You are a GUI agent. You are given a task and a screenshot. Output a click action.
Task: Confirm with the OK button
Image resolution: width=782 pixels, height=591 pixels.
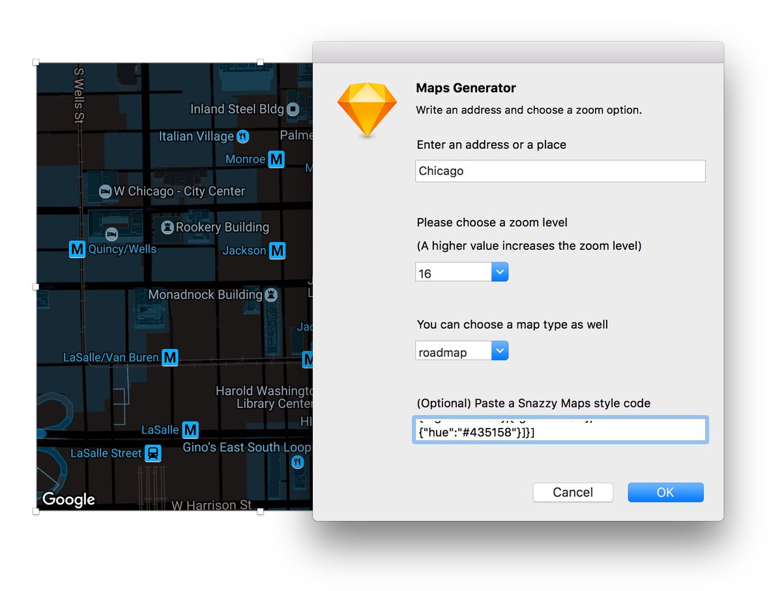(x=665, y=492)
